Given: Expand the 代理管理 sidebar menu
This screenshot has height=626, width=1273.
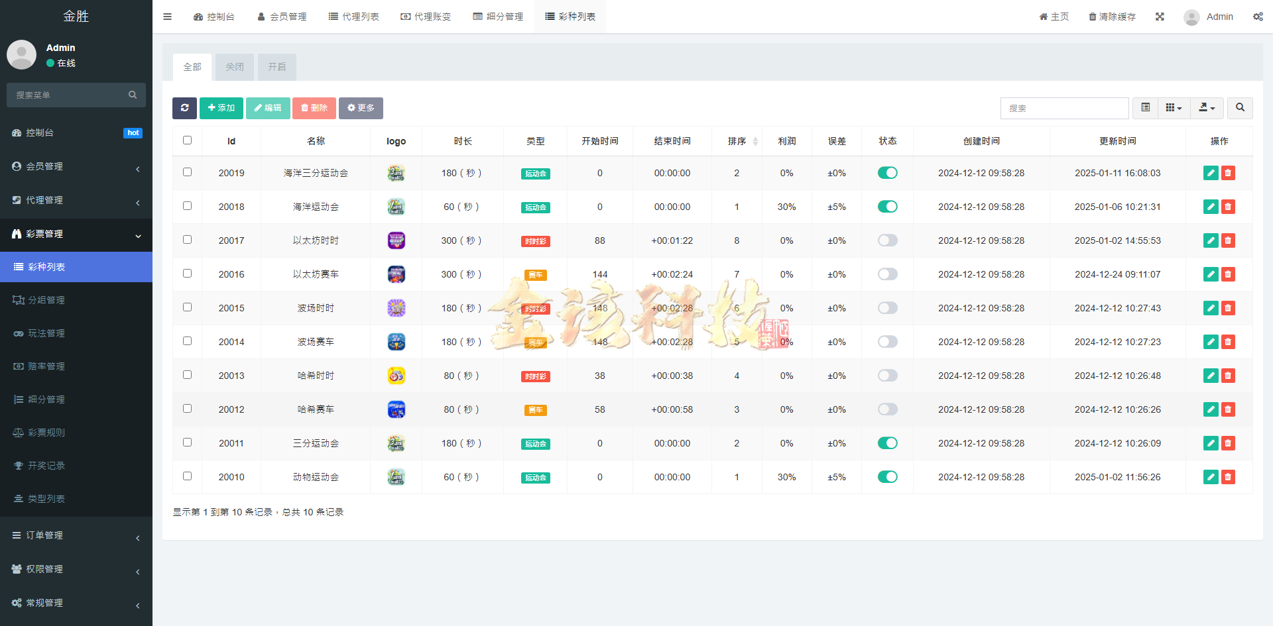Looking at the screenshot, I should 76,200.
